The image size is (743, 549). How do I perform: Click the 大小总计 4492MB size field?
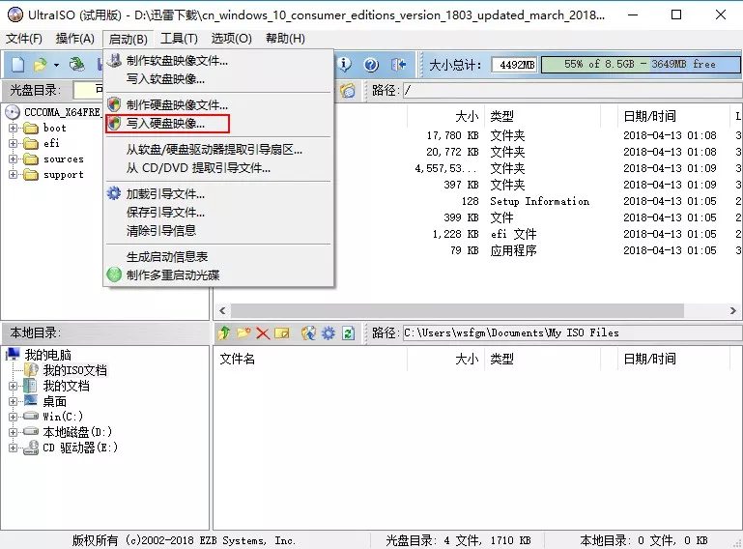[514, 65]
